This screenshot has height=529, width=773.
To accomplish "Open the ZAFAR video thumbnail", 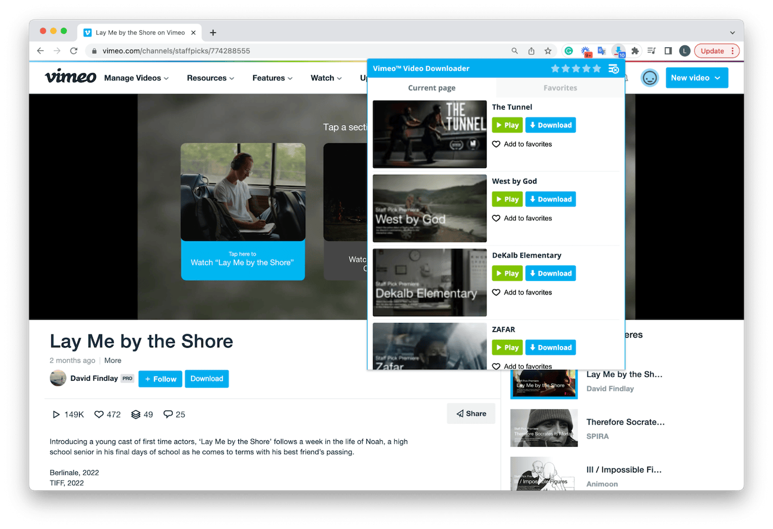I will pyautogui.click(x=429, y=346).
